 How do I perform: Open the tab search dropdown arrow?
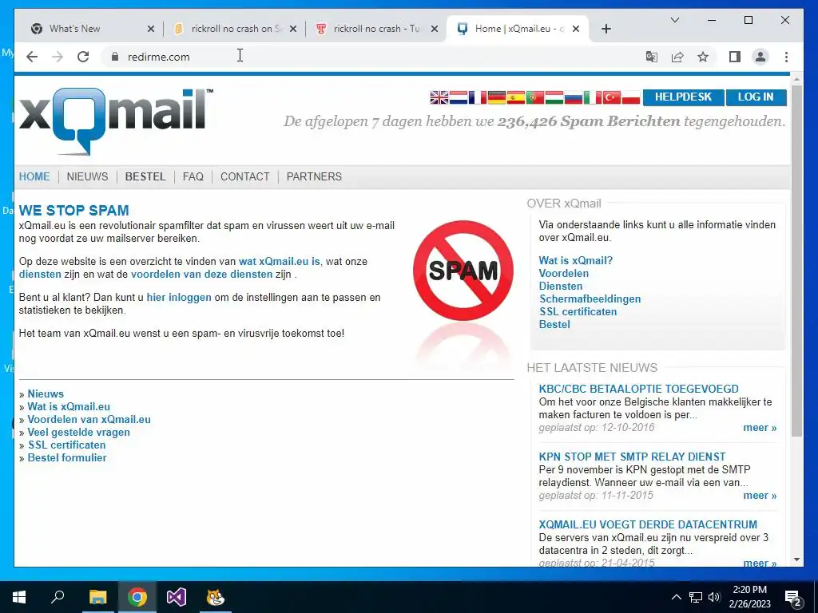click(x=674, y=20)
